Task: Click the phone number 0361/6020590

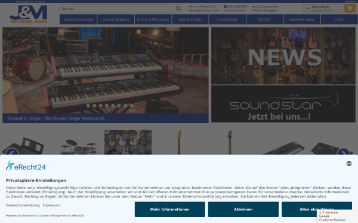Action: (x=237, y=7)
